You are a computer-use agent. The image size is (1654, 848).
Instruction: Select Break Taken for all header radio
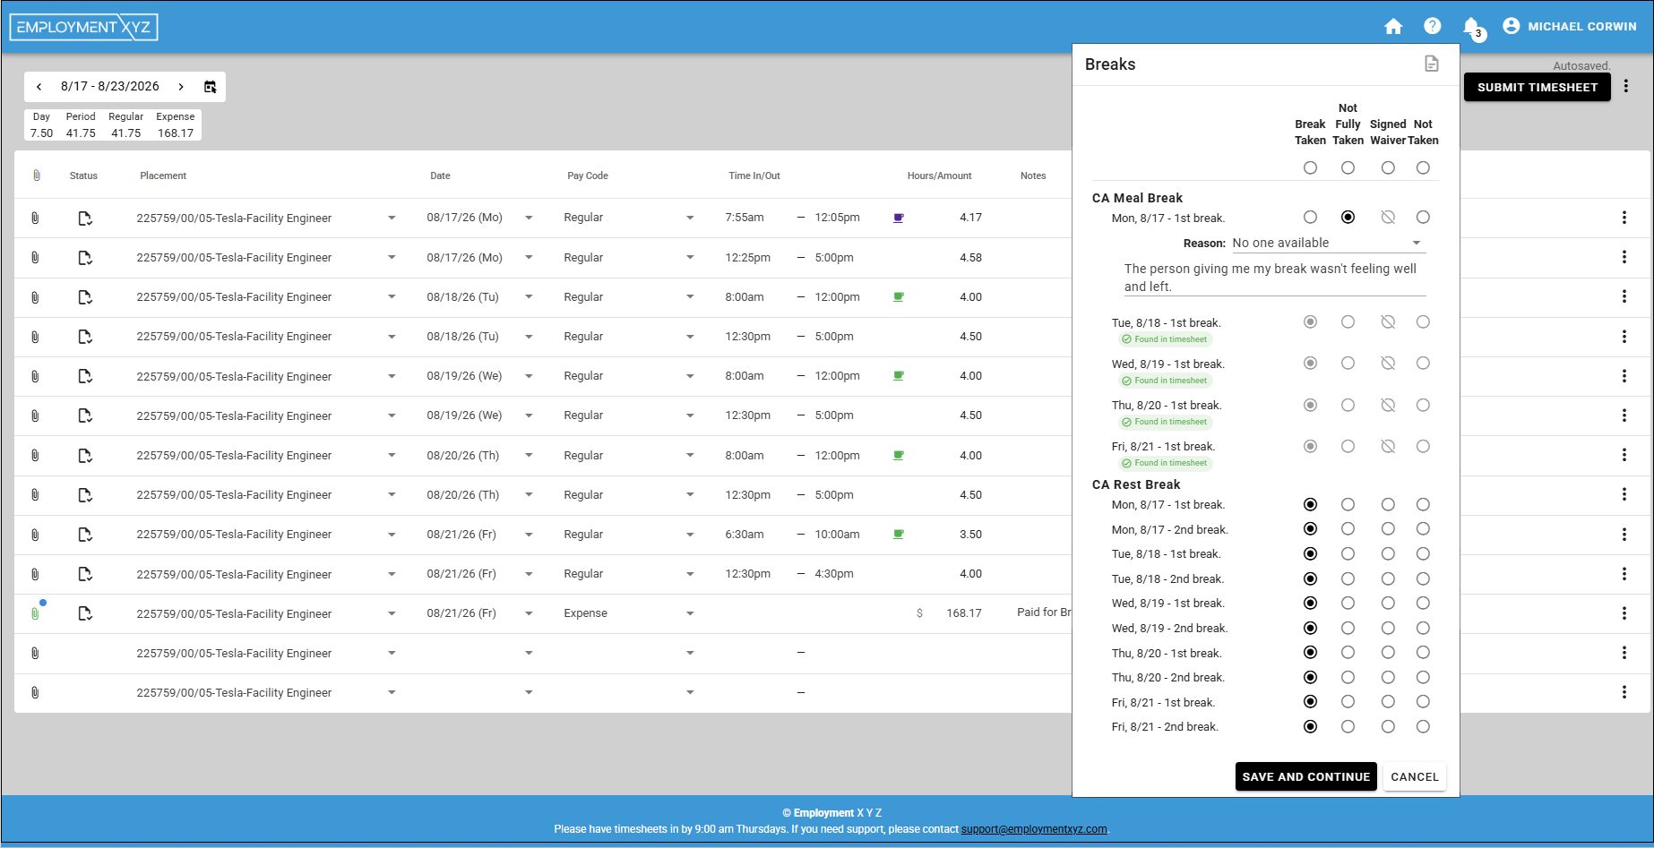pyautogui.click(x=1310, y=167)
